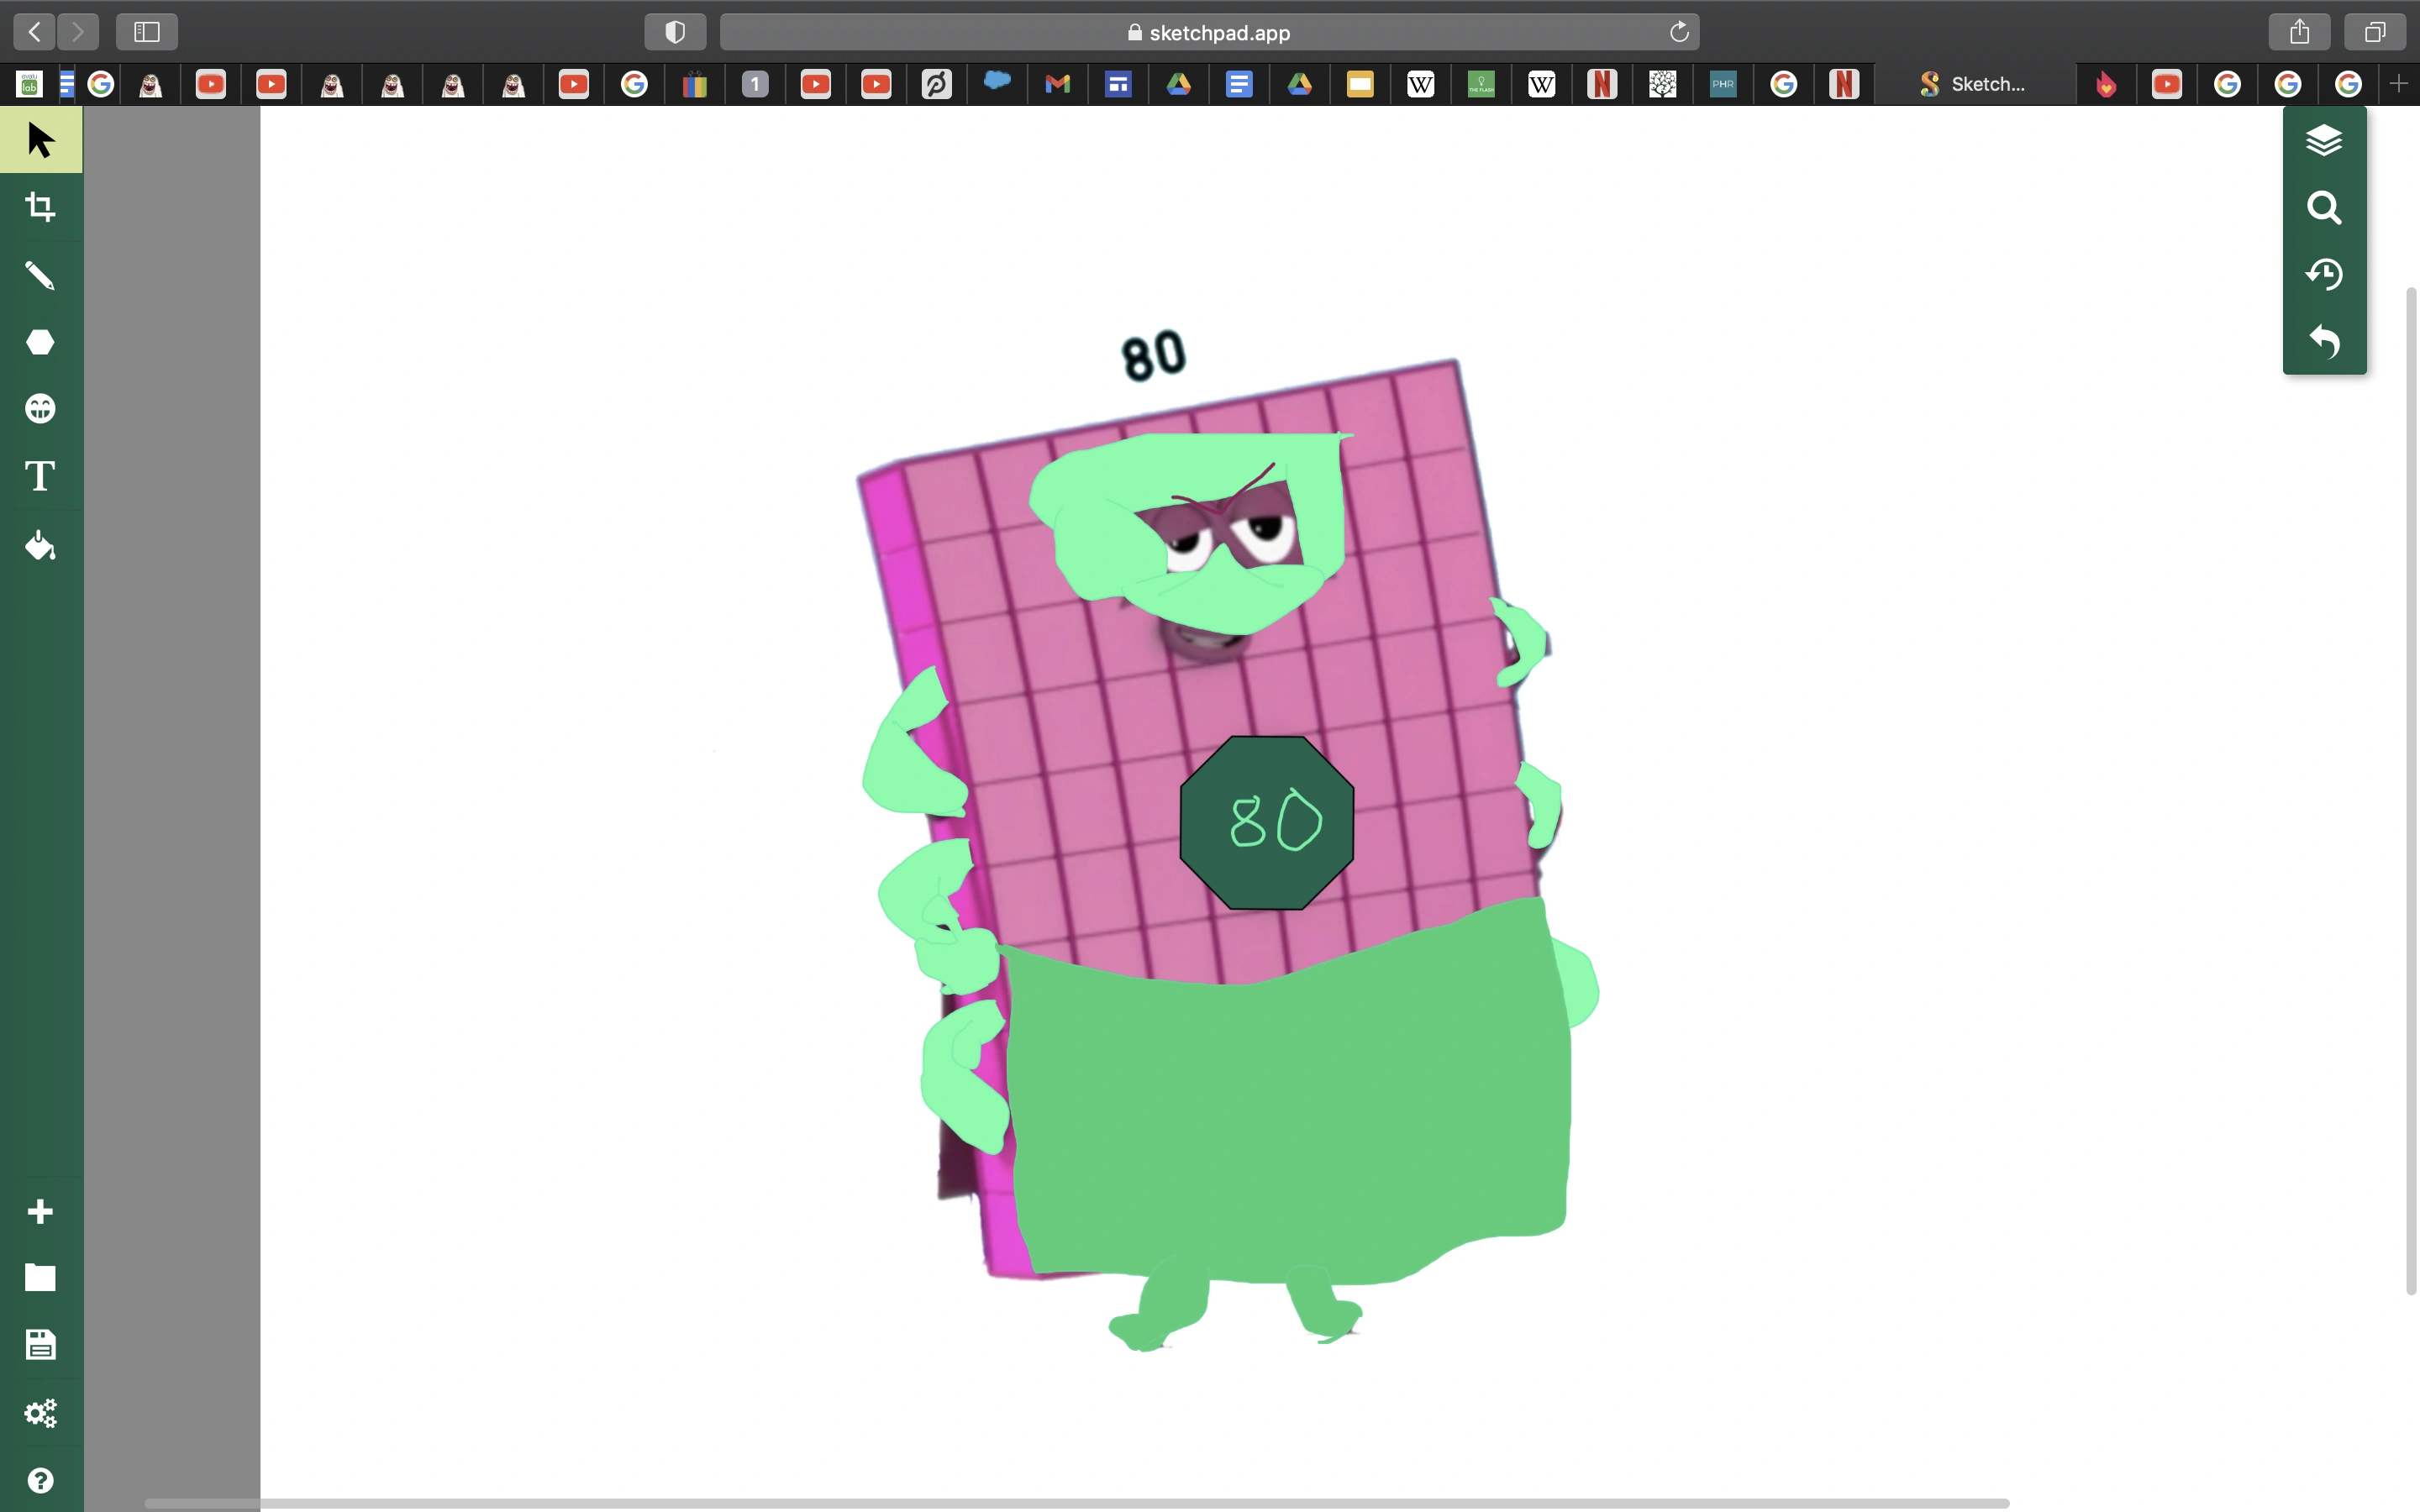Switch to the Sketch... browser tab

click(1974, 85)
